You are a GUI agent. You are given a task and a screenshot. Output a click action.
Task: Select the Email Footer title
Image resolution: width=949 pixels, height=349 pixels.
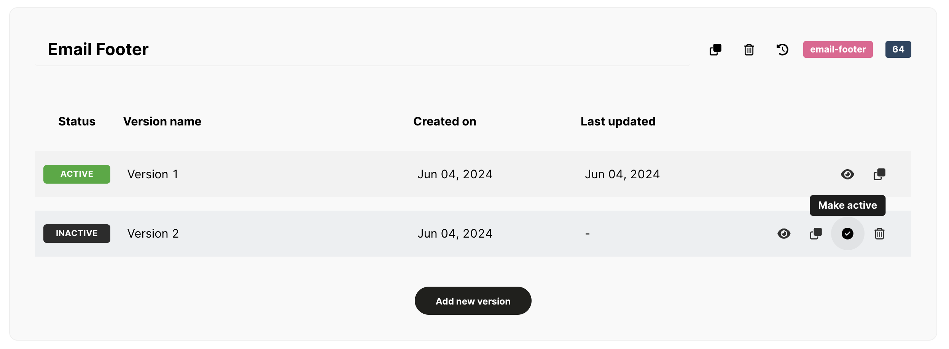point(98,49)
